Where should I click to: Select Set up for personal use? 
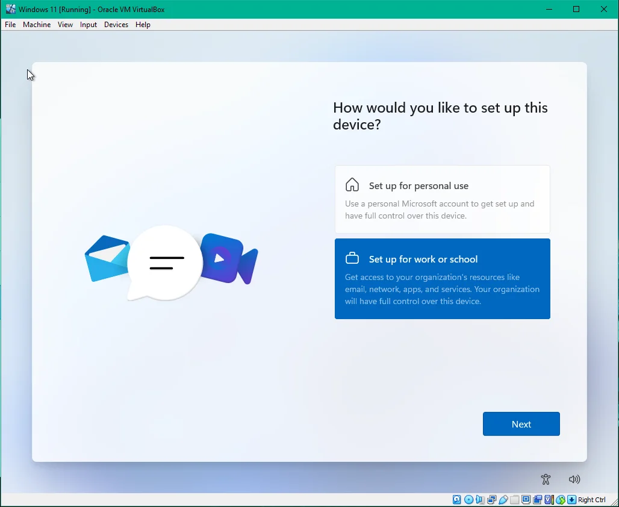click(x=442, y=199)
